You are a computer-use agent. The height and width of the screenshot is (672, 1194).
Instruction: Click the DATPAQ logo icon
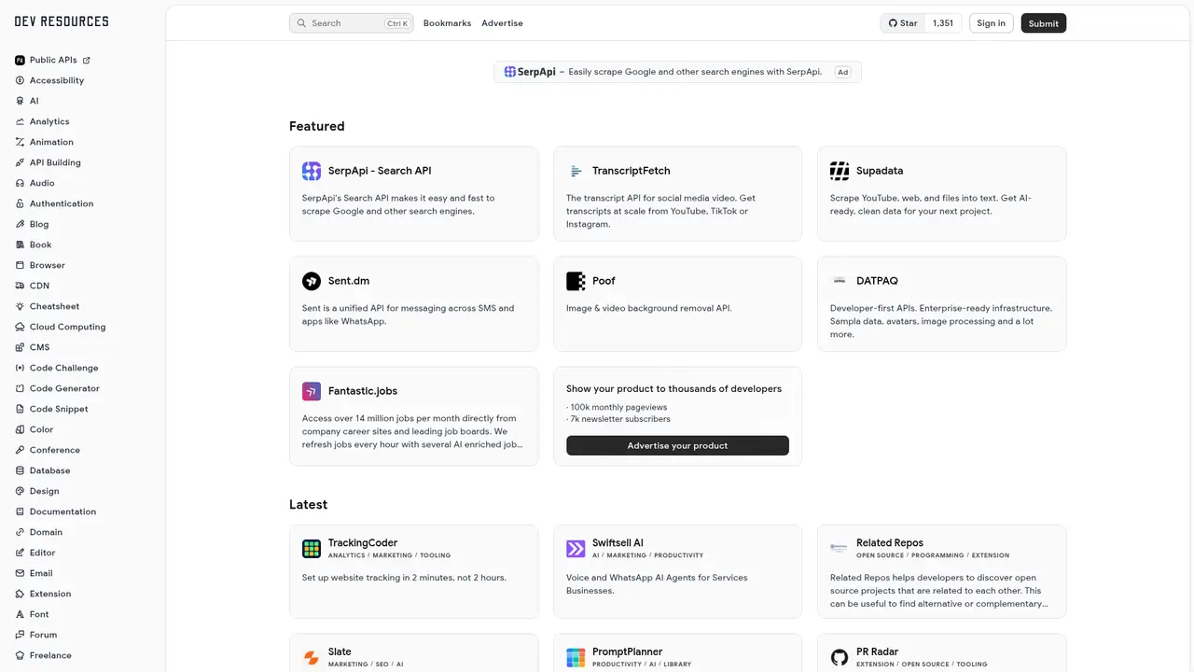point(840,281)
